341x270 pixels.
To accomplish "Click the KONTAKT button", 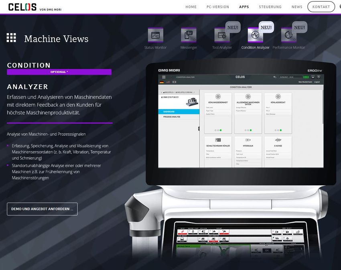I will [321, 7].
